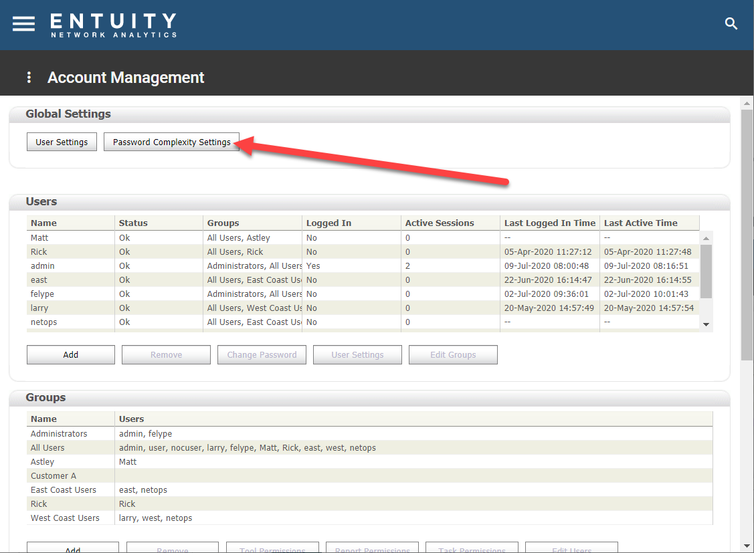Select the Customer A group row
The height and width of the screenshot is (553, 754).
[x=370, y=475]
